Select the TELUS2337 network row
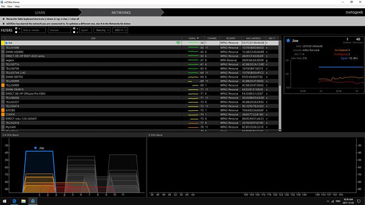 pyautogui.click(x=140, y=102)
